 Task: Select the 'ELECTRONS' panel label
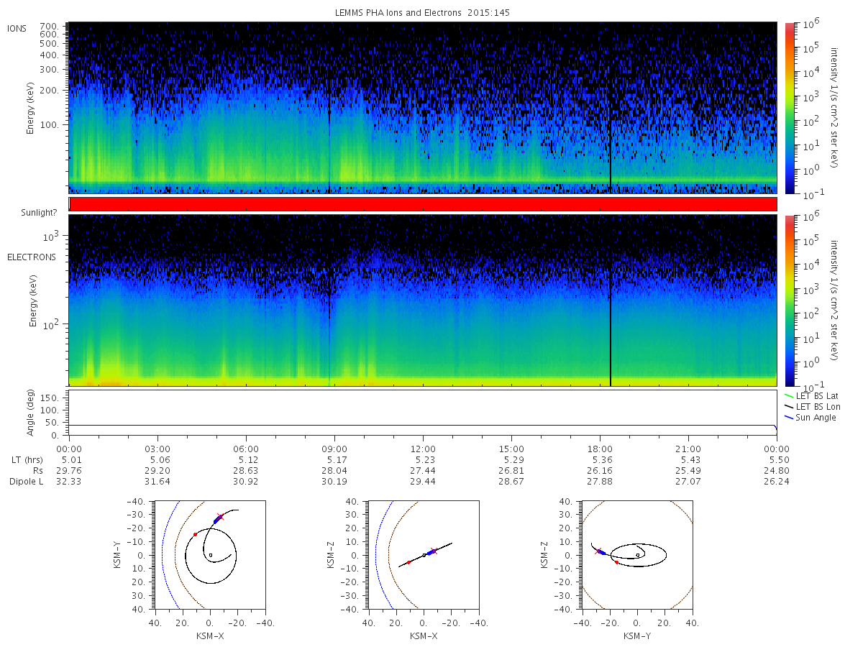[x=31, y=257]
